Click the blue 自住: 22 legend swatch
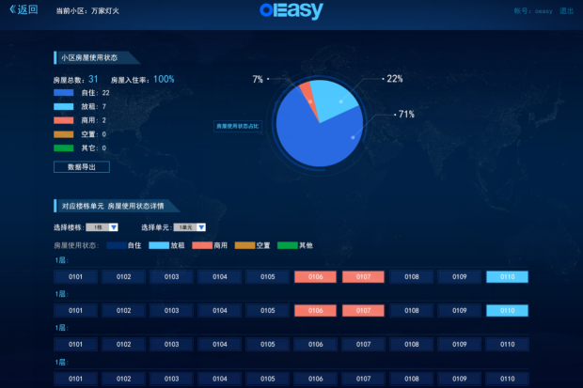The image size is (583, 388). (x=64, y=93)
